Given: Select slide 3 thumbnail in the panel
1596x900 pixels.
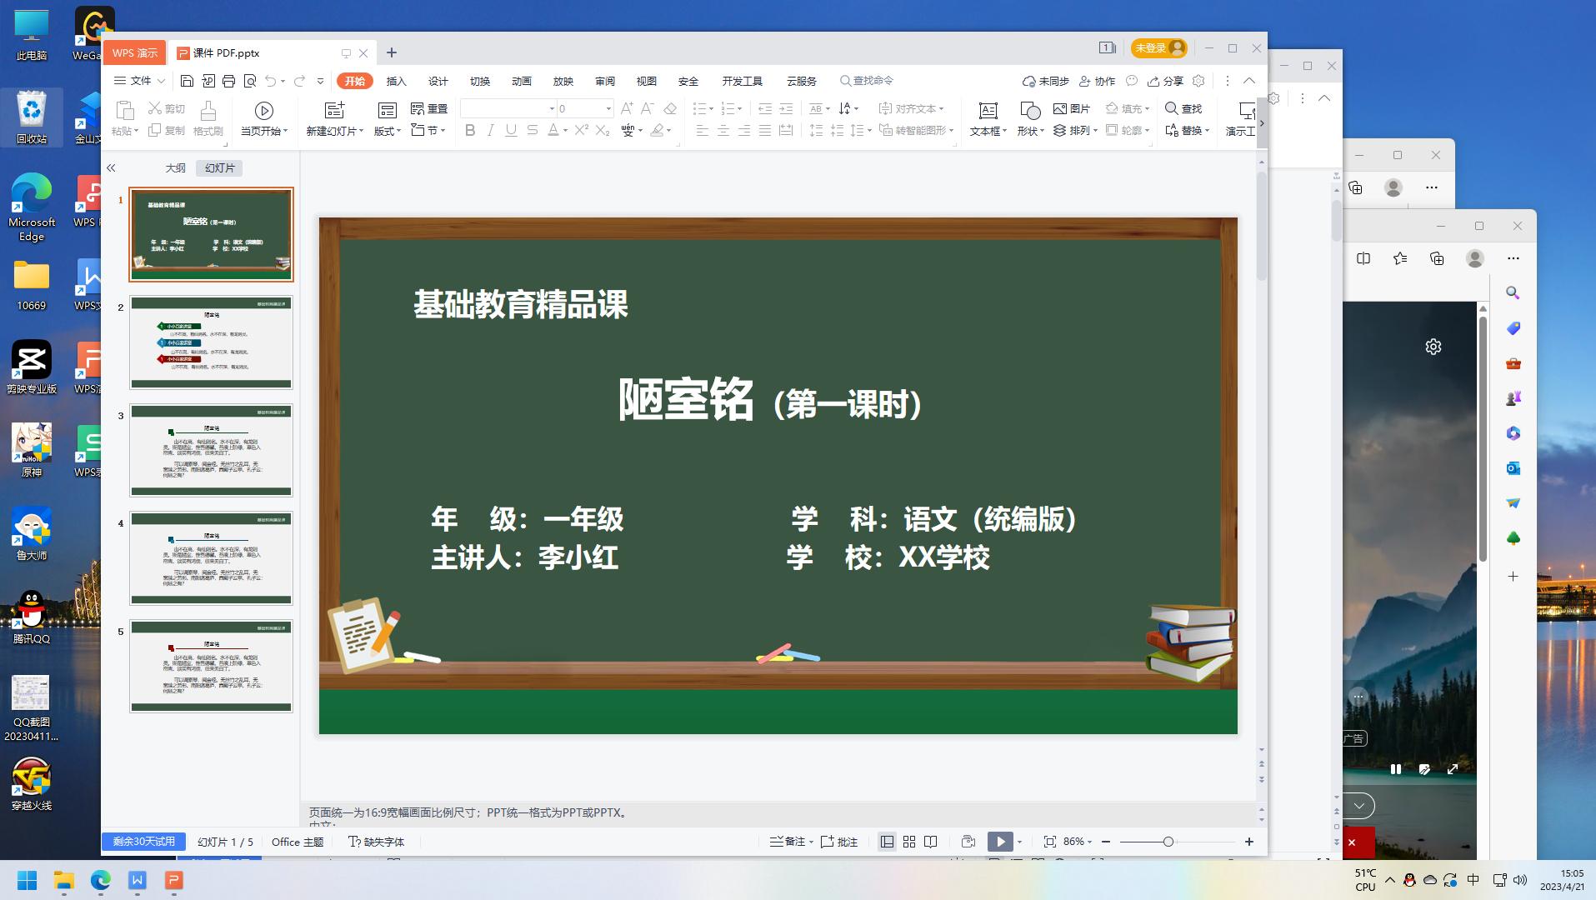Looking at the screenshot, I should 210,450.
